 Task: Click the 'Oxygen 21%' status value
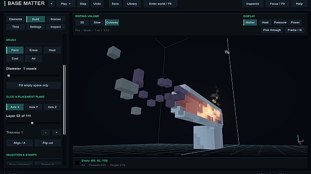(117, 165)
